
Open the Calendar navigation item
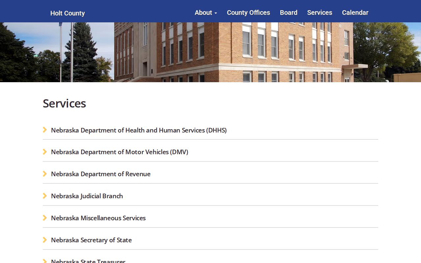pos(355,12)
